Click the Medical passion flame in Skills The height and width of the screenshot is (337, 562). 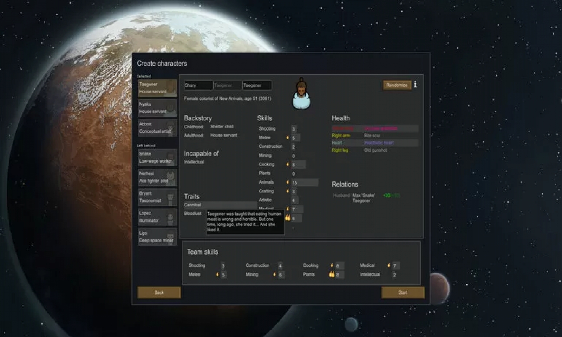(x=287, y=209)
